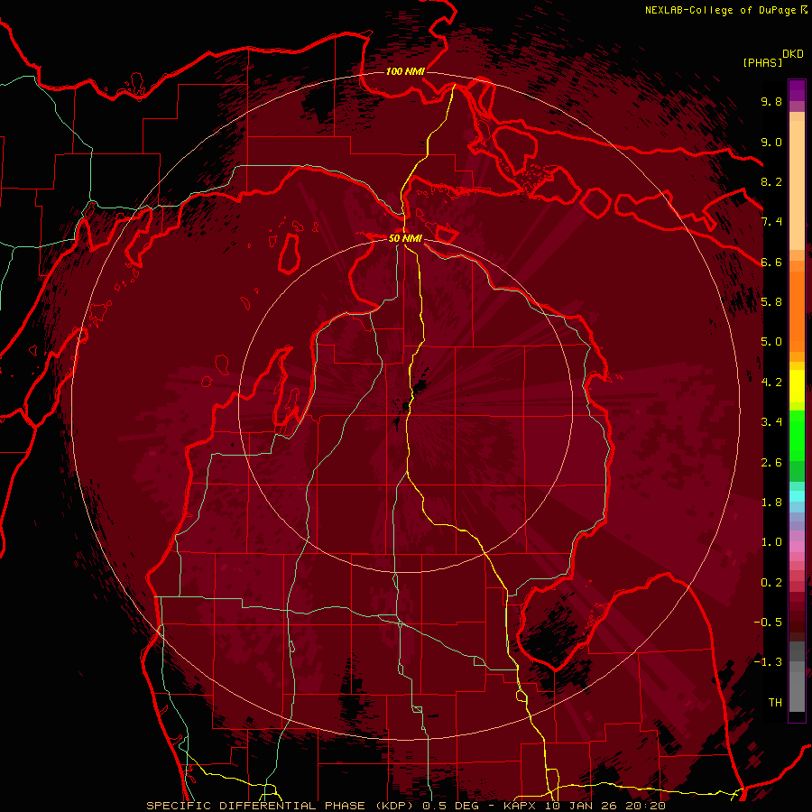Click the 10 JAN 26 date text

[579, 806]
